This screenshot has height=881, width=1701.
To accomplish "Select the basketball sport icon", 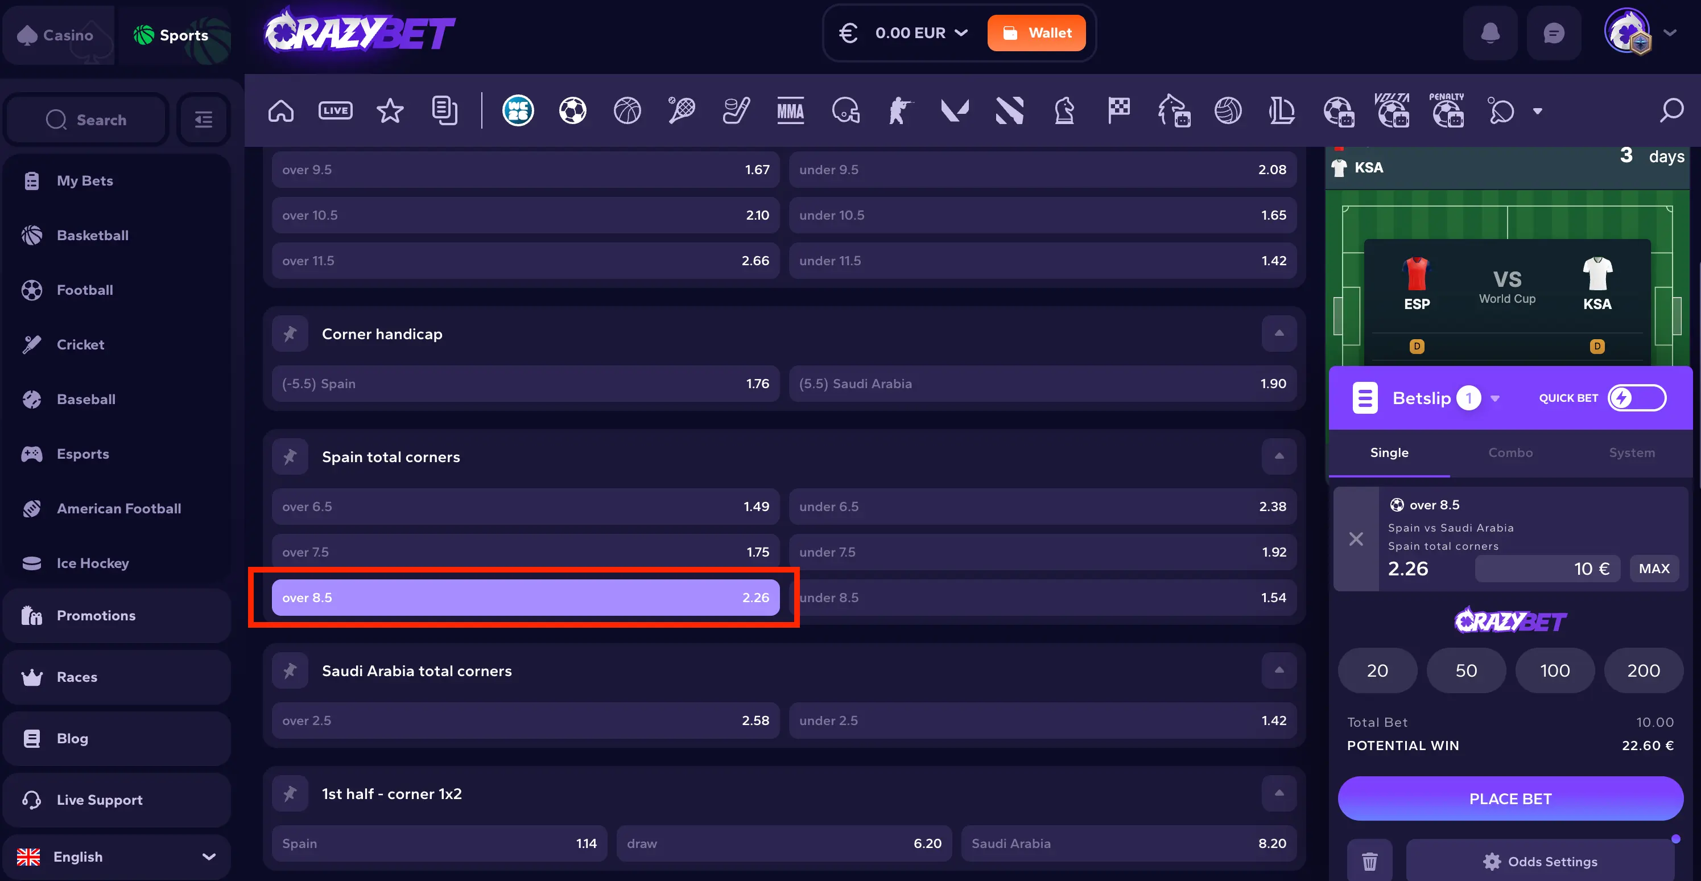I will tap(627, 110).
